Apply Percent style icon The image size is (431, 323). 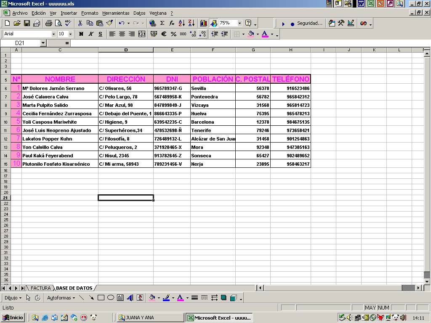point(173,34)
